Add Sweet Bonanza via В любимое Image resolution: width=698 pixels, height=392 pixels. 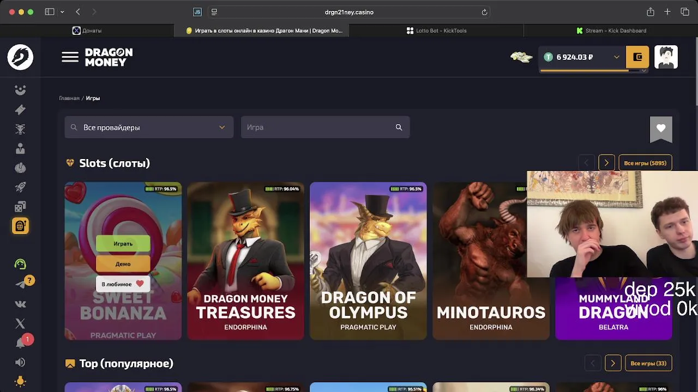coord(123,284)
